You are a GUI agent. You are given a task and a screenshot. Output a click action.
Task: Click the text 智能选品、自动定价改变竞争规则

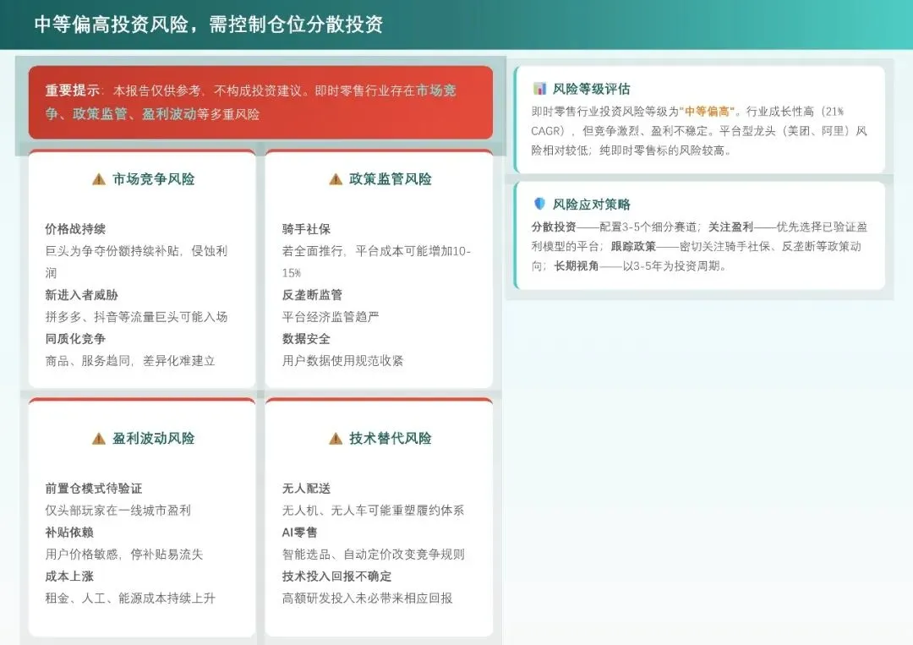[374, 555]
